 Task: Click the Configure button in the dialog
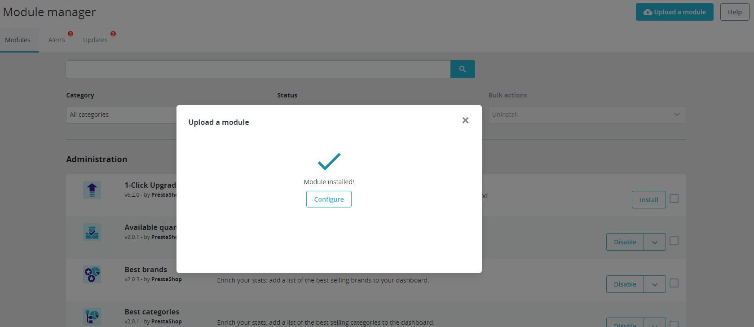[x=329, y=199]
